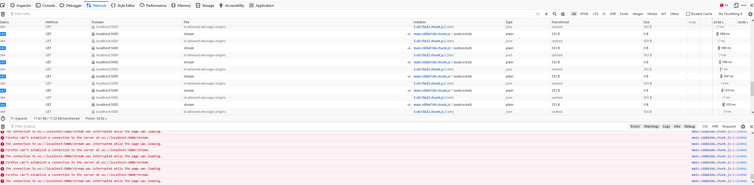Screen dimensions: 754x185
Task: Sort by the Method column header
Action: point(67,22)
